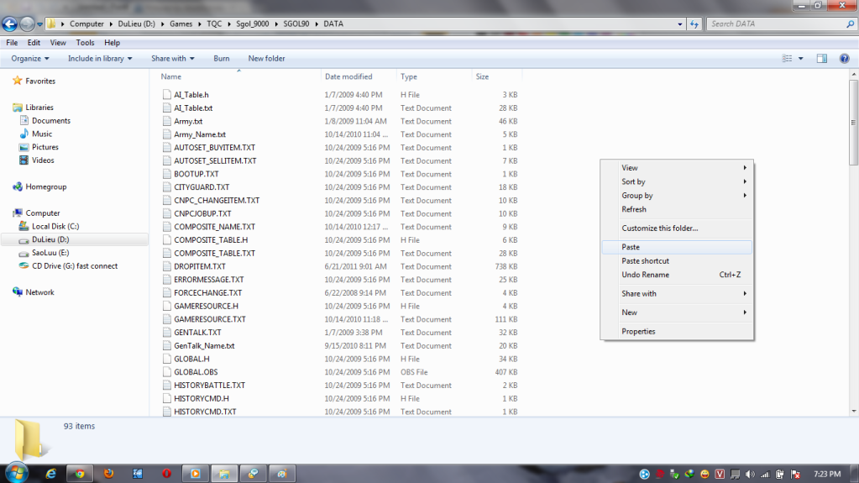The width and height of the screenshot is (859, 483).
Task: Open Documents library
Action: click(x=51, y=121)
